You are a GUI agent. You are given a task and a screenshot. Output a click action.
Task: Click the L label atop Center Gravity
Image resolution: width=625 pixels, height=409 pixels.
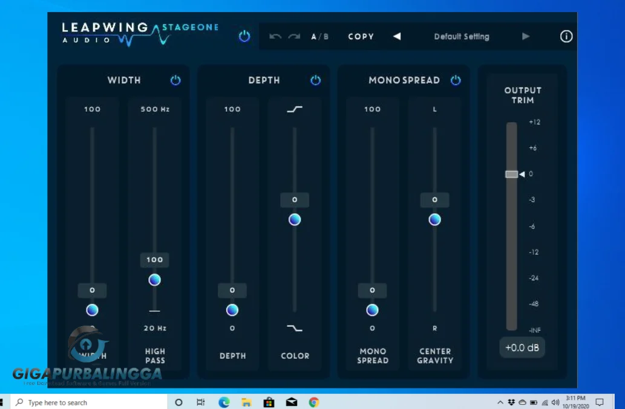point(435,109)
